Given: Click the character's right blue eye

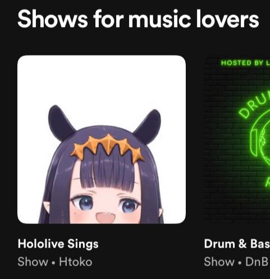Looking at the screenshot, I should click(x=130, y=205).
